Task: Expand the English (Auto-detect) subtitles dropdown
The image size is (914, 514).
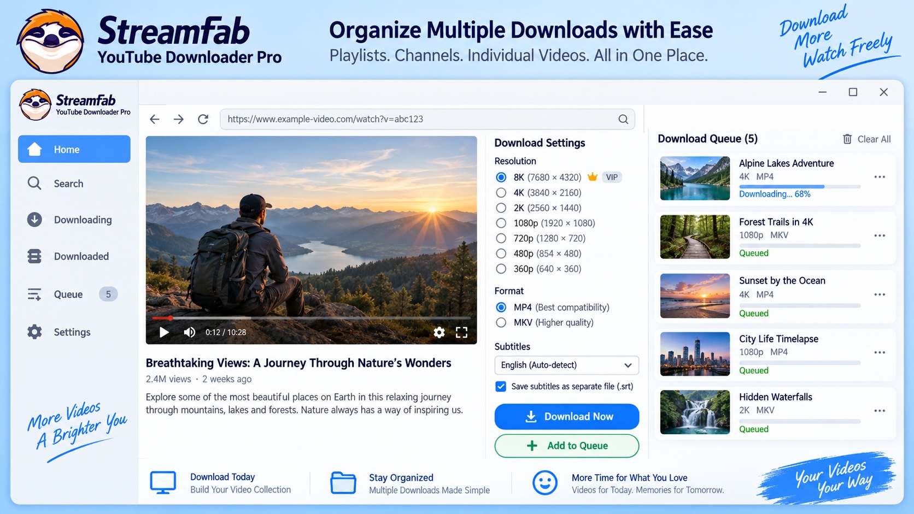Action: tap(566, 365)
